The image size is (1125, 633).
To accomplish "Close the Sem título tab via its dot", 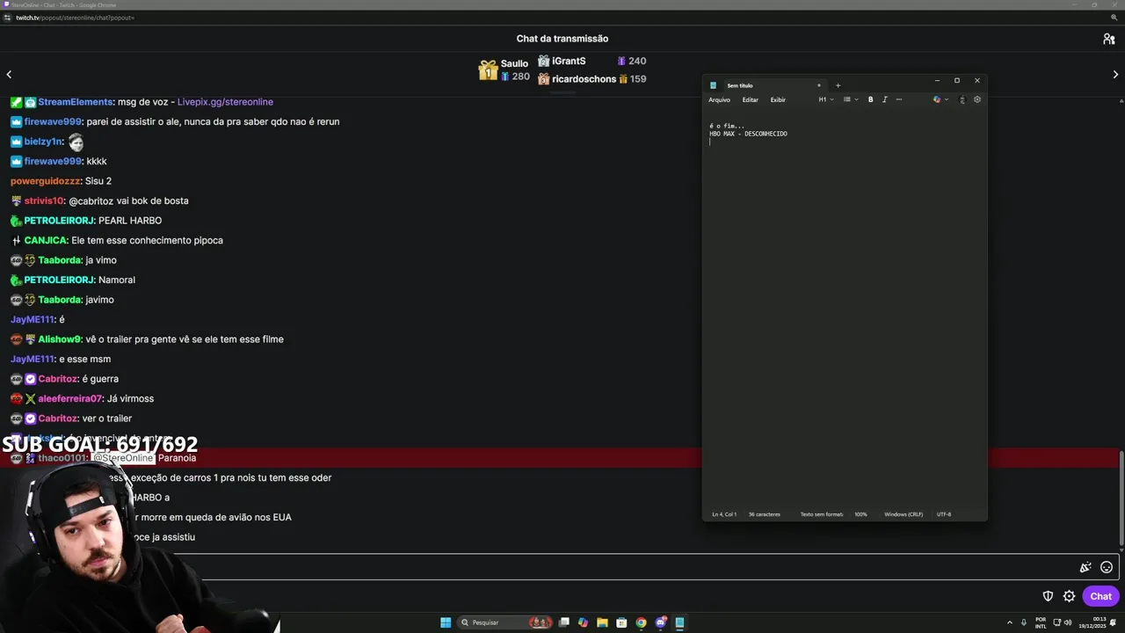I will pyautogui.click(x=818, y=85).
